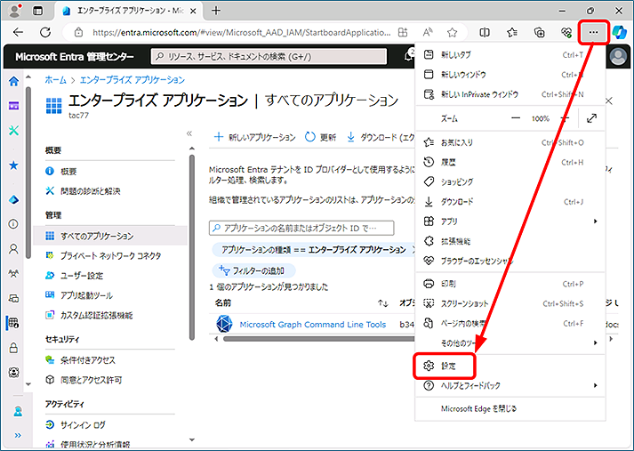Open Groups icon in Entra sidebar
This screenshot has width=634, height=451.
tap(13, 273)
